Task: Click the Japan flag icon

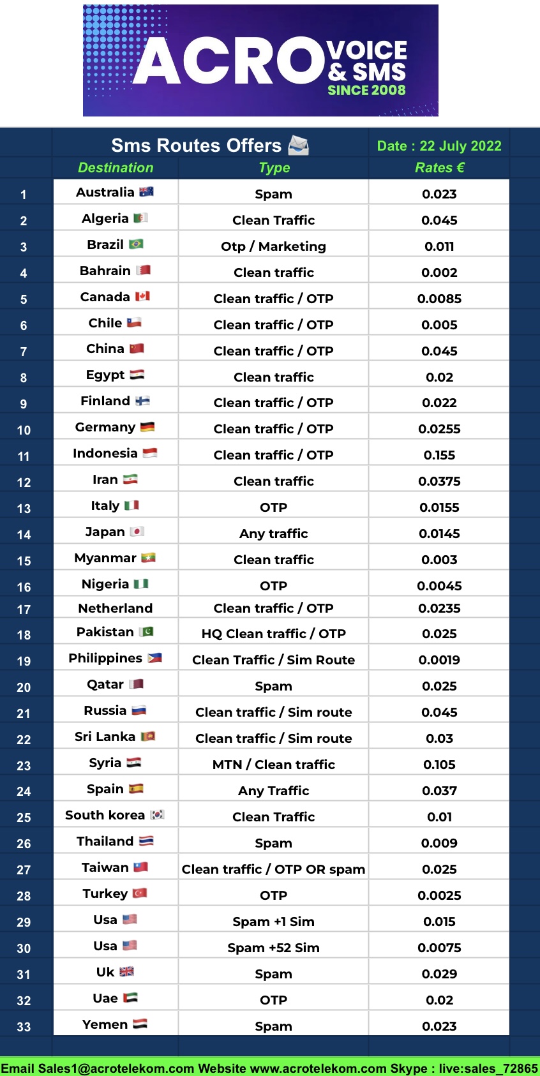Action: point(137,531)
